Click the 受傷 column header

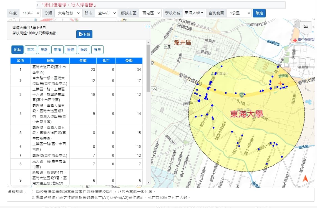coord(129,61)
